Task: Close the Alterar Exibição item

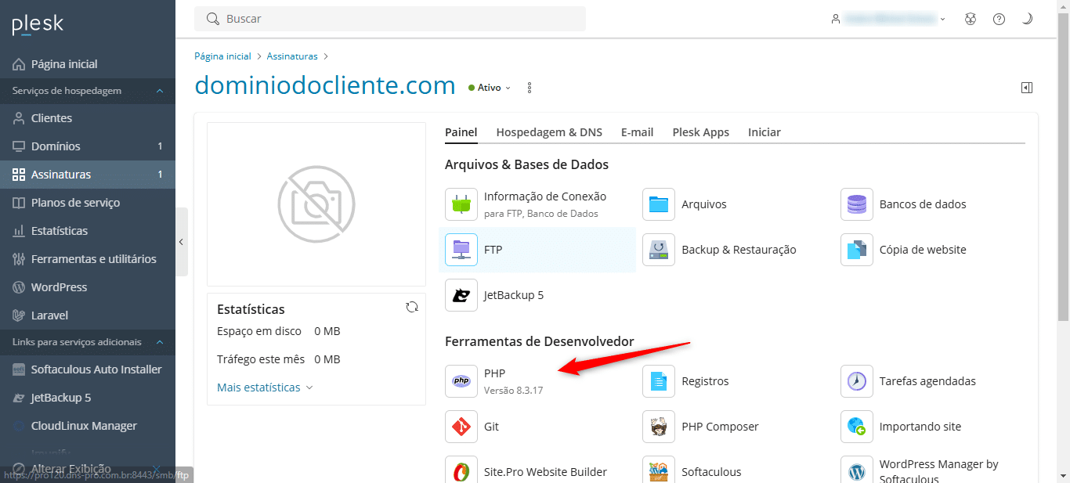Action: (x=156, y=469)
